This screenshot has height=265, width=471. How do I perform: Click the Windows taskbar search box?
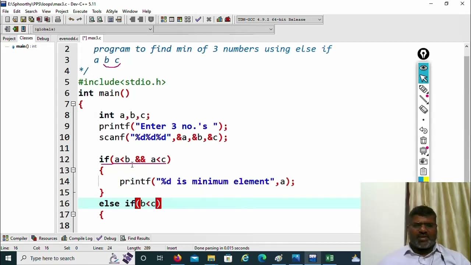(61, 258)
